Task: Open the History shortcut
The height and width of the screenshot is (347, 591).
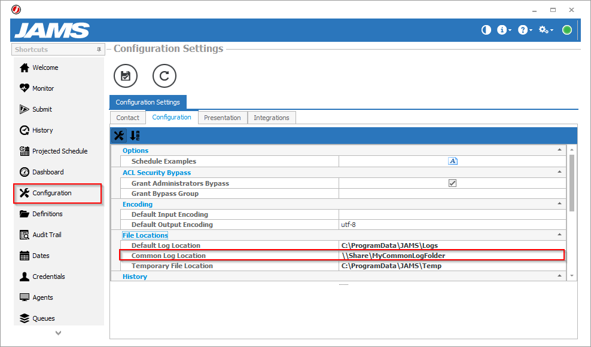Action: coord(36,130)
